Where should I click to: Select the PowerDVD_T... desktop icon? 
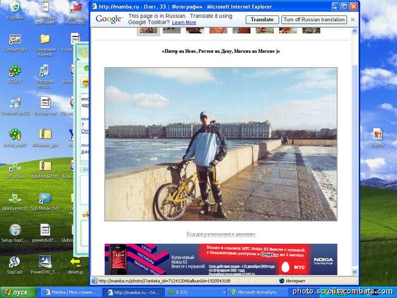coord(45,265)
